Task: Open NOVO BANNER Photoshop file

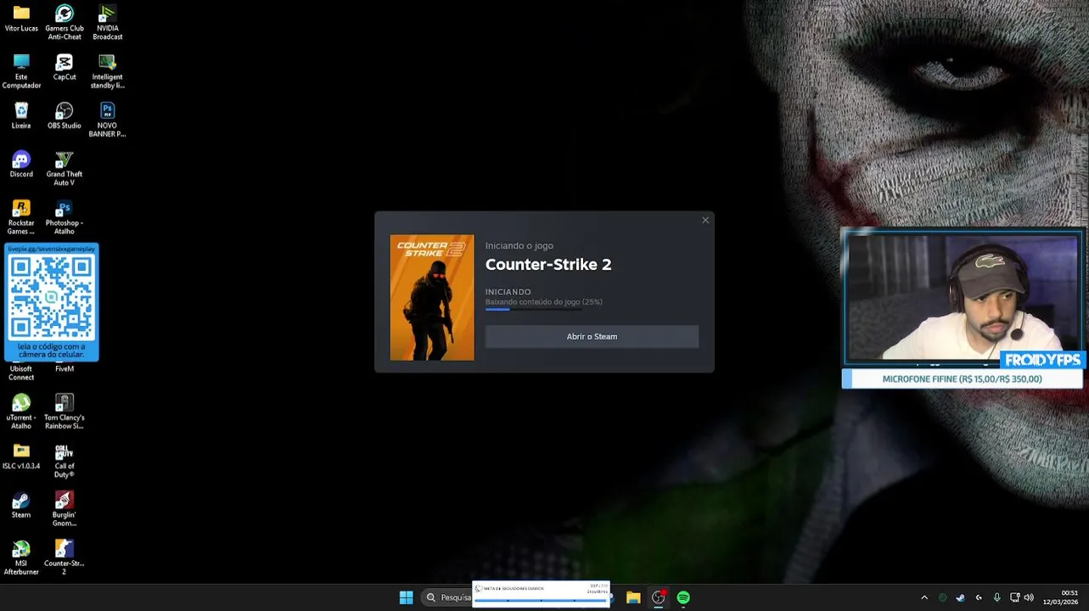Action: [107, 120]
